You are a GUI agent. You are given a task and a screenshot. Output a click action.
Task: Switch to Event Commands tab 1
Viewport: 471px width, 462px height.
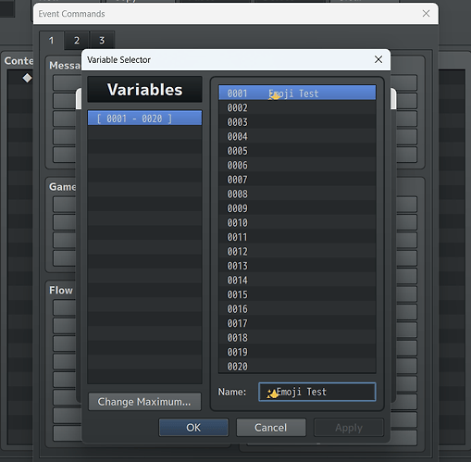51,40
